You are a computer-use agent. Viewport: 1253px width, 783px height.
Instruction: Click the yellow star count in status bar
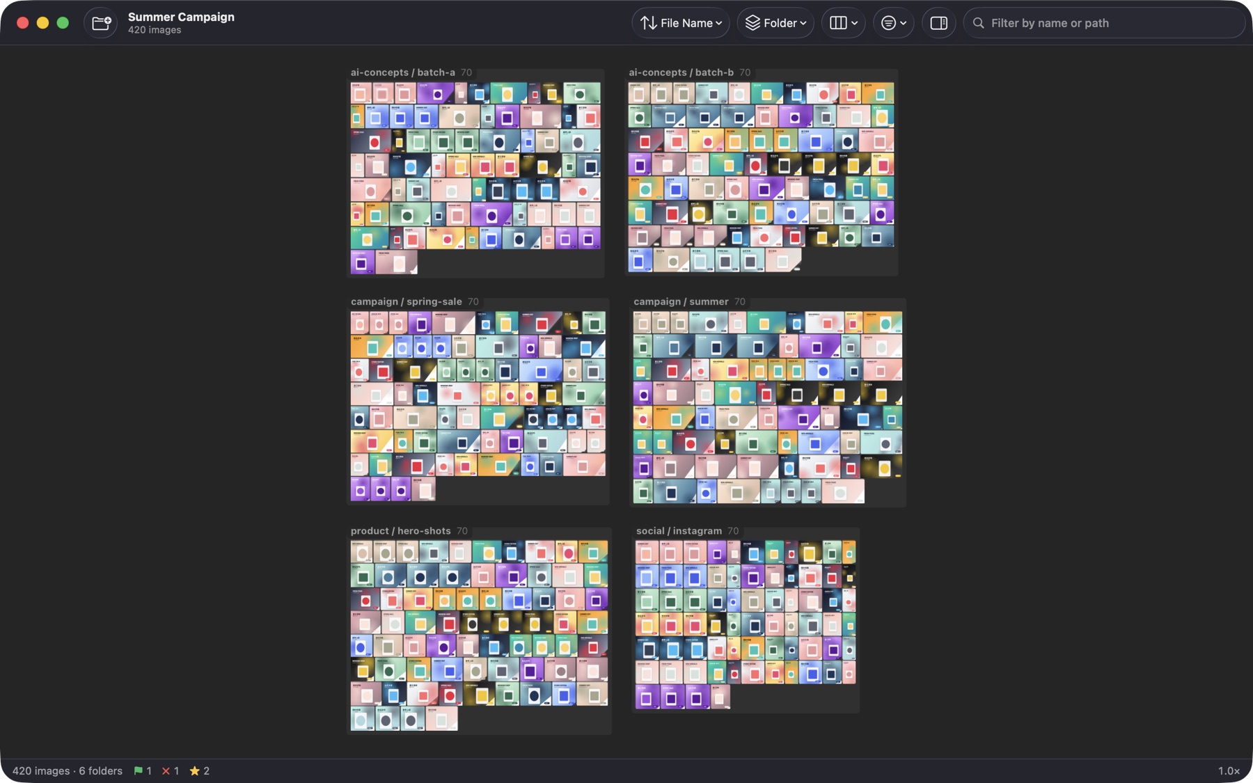point(200,770)
